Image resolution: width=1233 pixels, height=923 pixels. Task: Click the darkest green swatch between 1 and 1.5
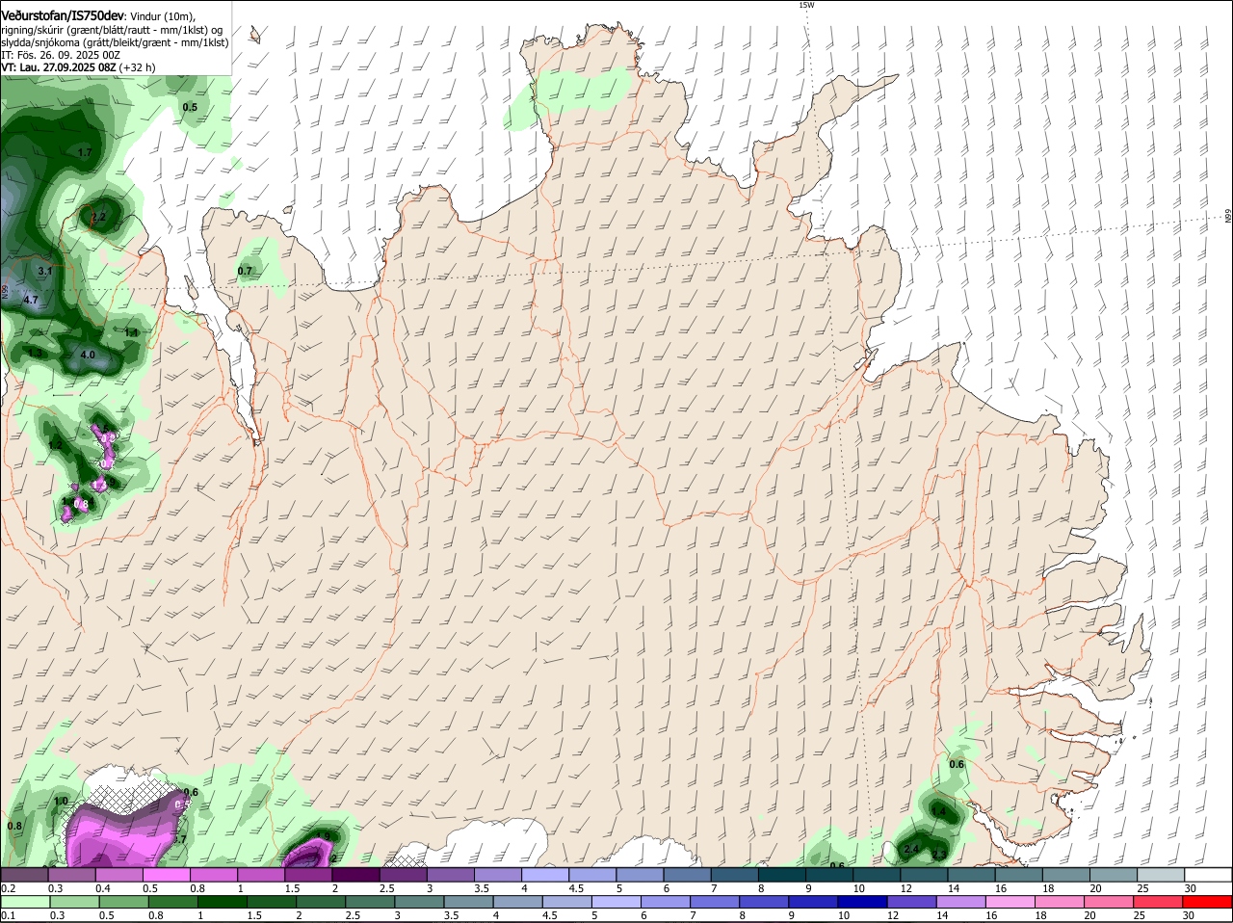click(222, 903)
